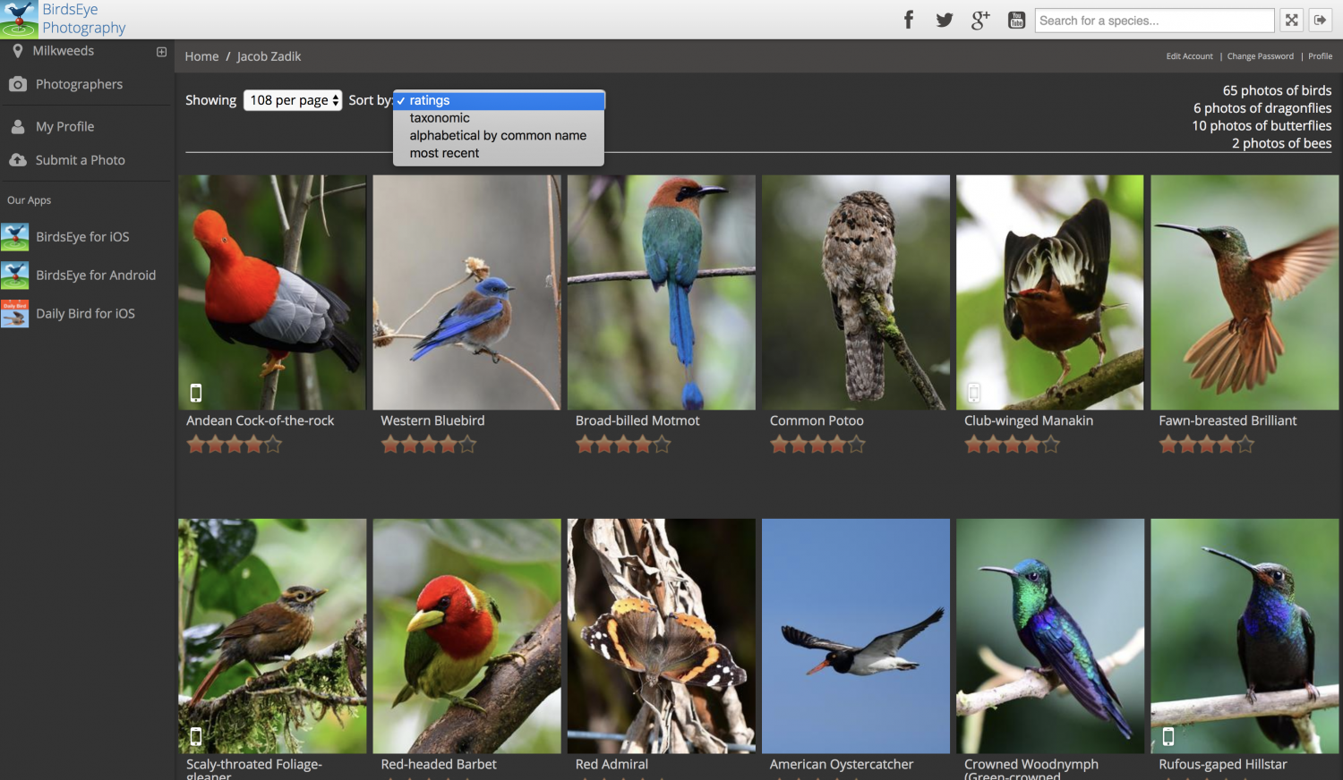Select taxonomic from the open sort menu

440,117
